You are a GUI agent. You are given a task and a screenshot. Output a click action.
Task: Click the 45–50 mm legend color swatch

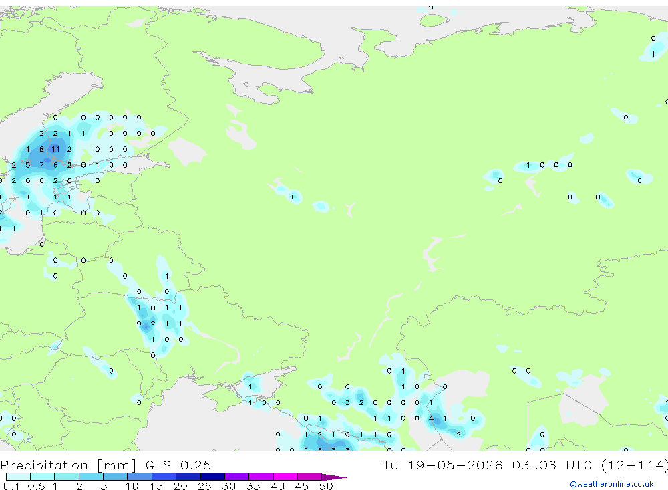(309, 477)
